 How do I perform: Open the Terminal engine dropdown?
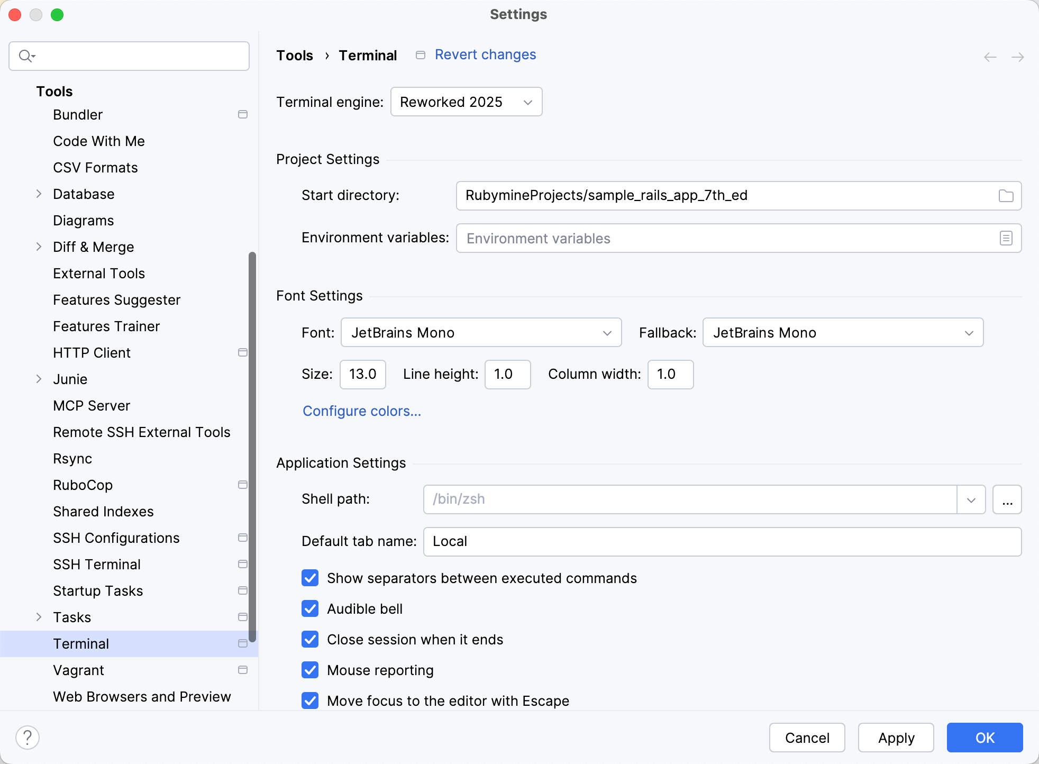(466, 102)
